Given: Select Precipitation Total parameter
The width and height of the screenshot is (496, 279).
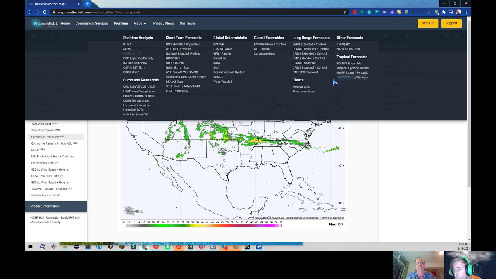Looking at the screenshot, I should (x=45, y=163).
